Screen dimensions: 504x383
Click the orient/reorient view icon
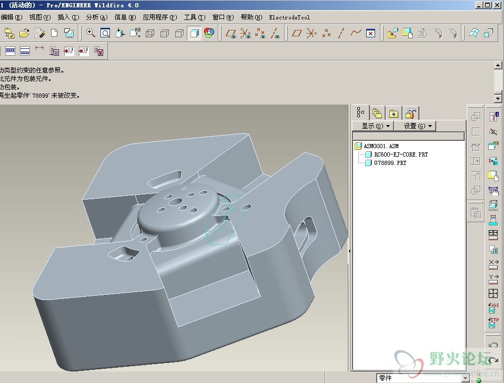click(x=120, y=33)
